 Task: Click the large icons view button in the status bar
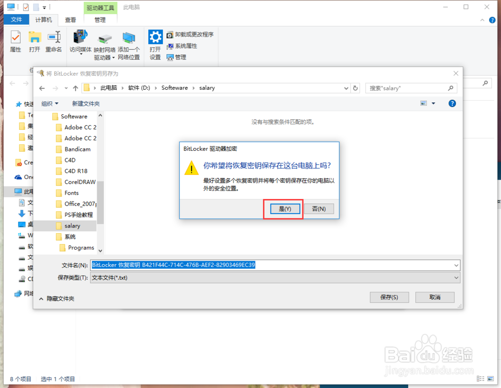tap(490, 379)
